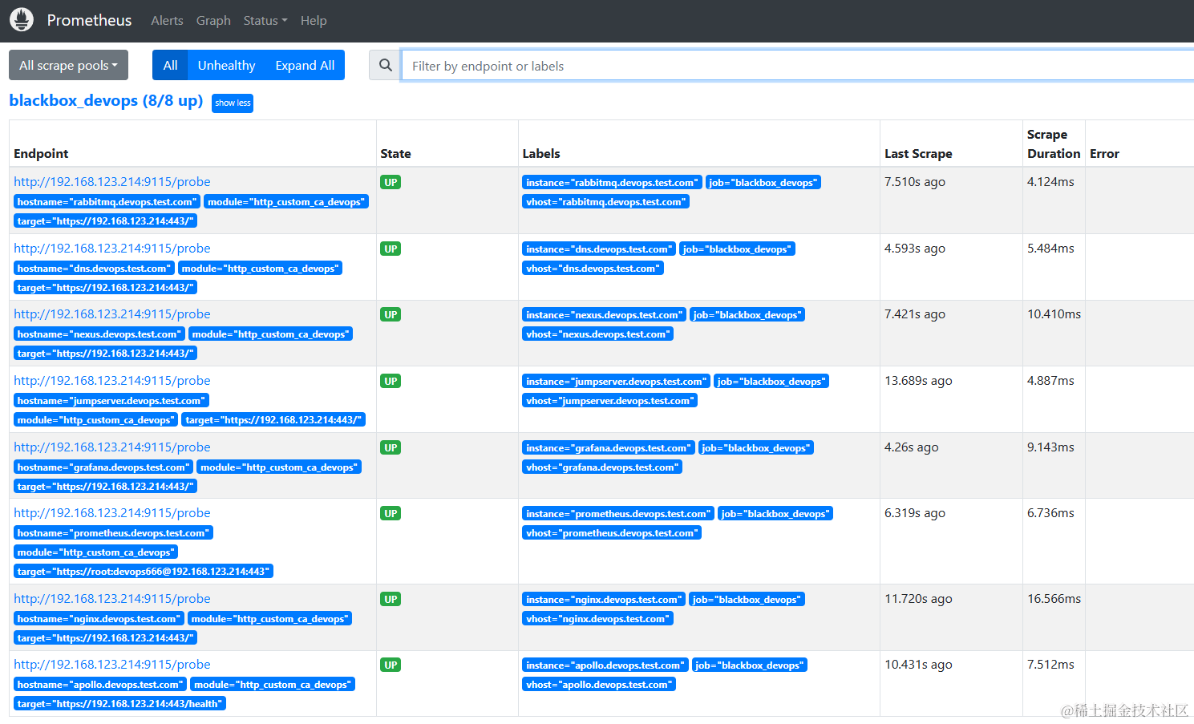Click instance="nexus.devops.test.com" label badge
Screen dimensions: 1194x724
click(604, 315)
